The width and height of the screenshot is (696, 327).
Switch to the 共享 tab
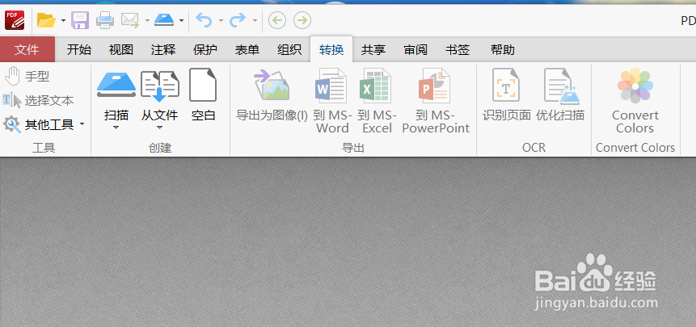tap(373, 50)
